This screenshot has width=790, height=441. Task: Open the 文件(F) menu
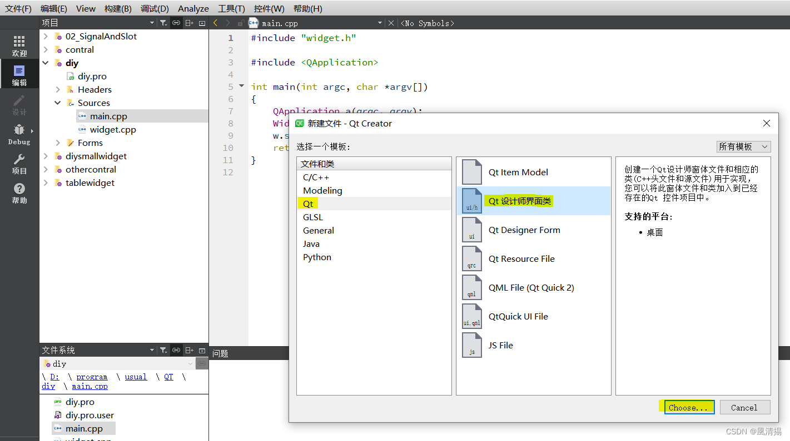[x=18, y=8]
